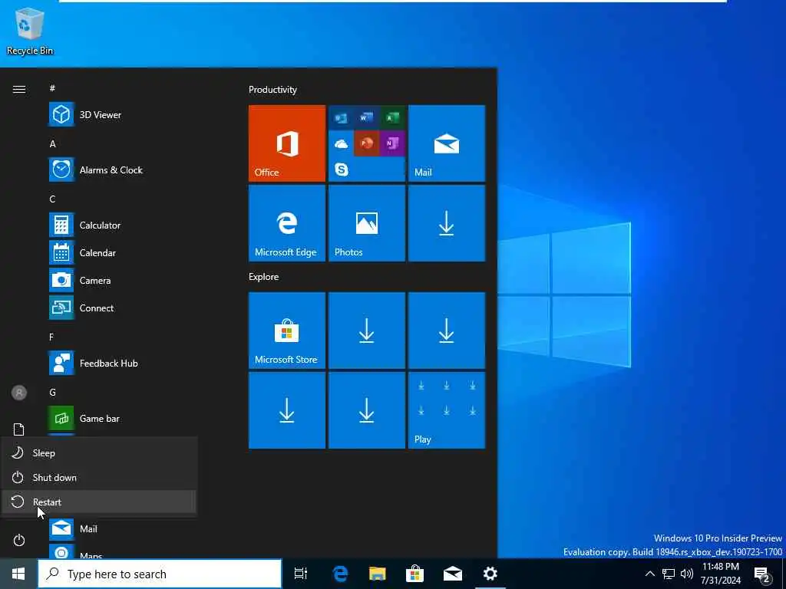Click the Productivity group title
The height and width of the screenshot is (589, 786).
tap(272, 90)
